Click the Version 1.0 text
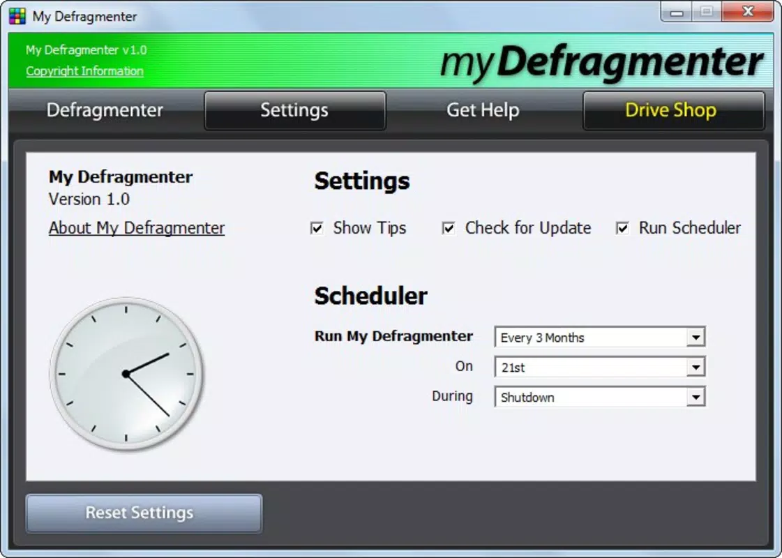This screenshot has width=782, height=558. pyautogui.click(x=89, y=199)
